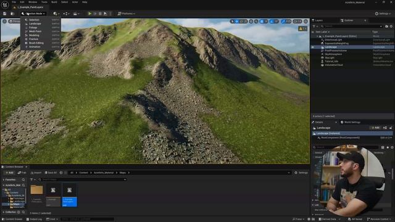Open the quick add content dropdown
Image resolution: width=395 pixels, height=222 pixels.
[x=56, y=14]
